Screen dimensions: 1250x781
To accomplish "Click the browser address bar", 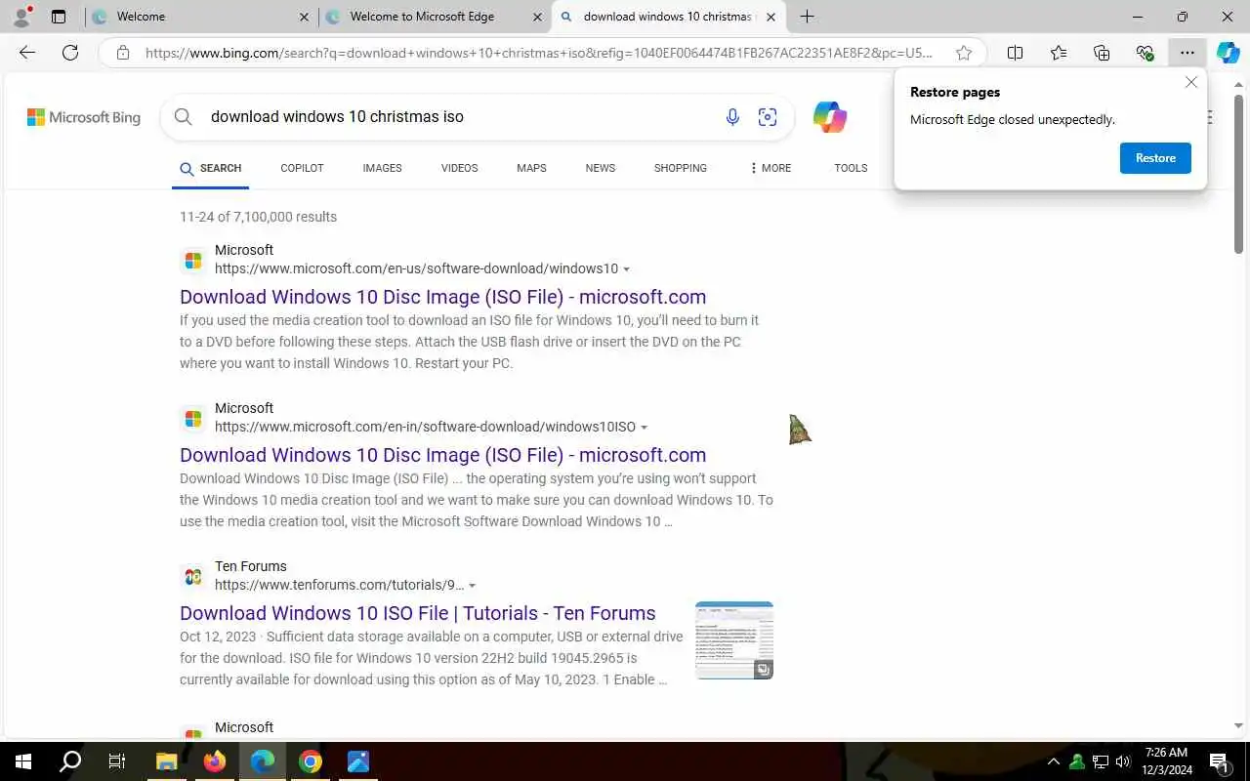I will coord(542,53).
